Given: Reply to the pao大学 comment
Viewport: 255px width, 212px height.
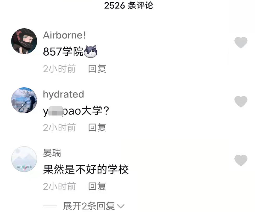Looking at the screenshot, I should [x=97, y=127].
